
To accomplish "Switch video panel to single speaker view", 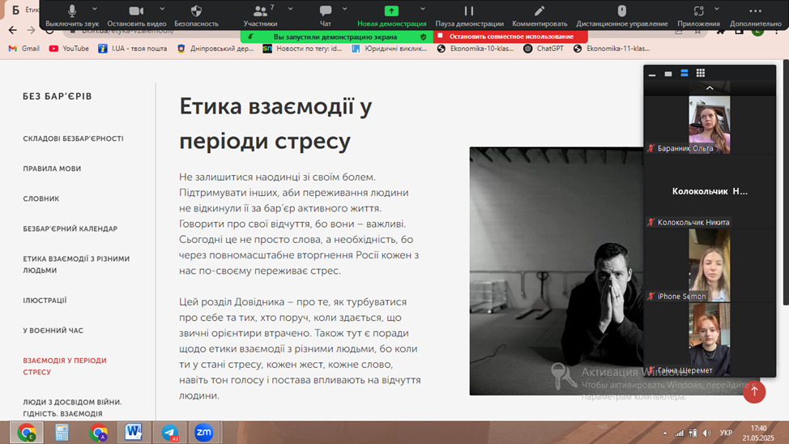I will pos(668,74).
